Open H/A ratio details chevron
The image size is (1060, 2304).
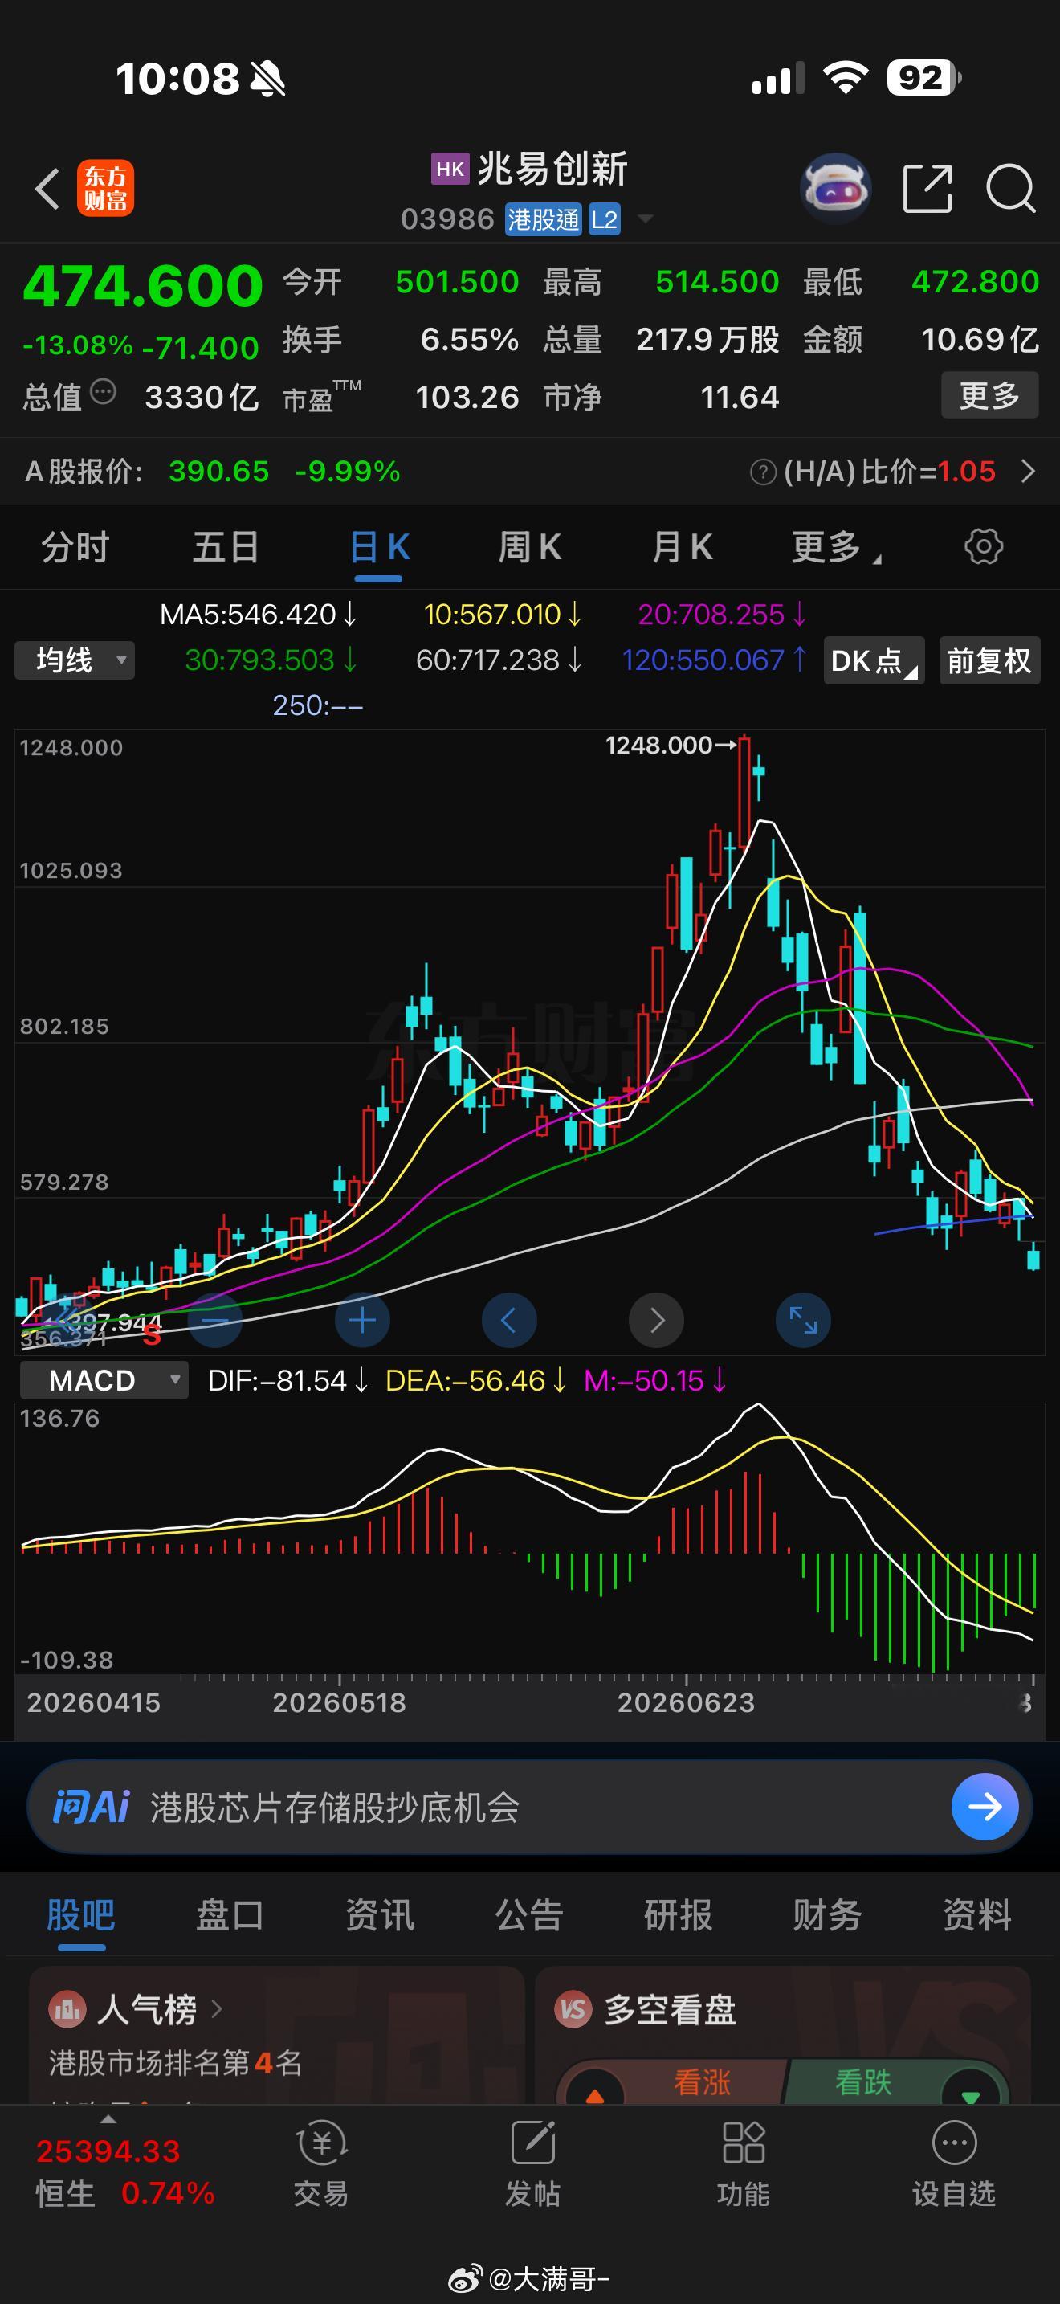pos(1028,472)
